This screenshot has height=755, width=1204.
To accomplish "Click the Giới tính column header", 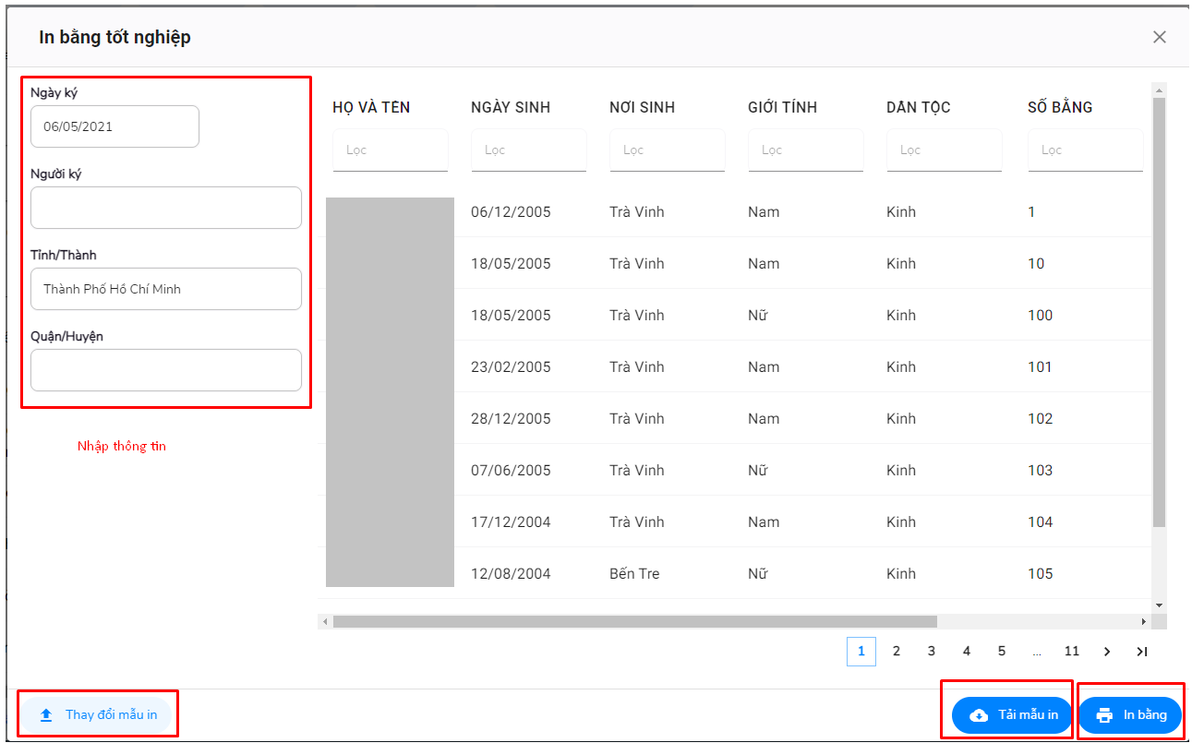I will pos(782,108).
